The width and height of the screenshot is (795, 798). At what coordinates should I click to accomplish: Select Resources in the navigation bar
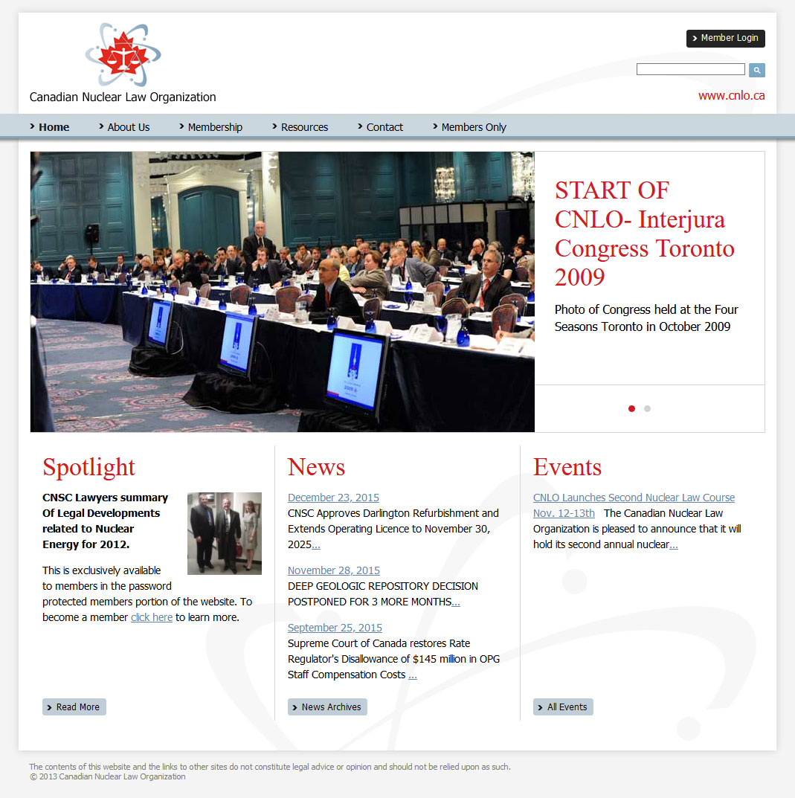300,126
